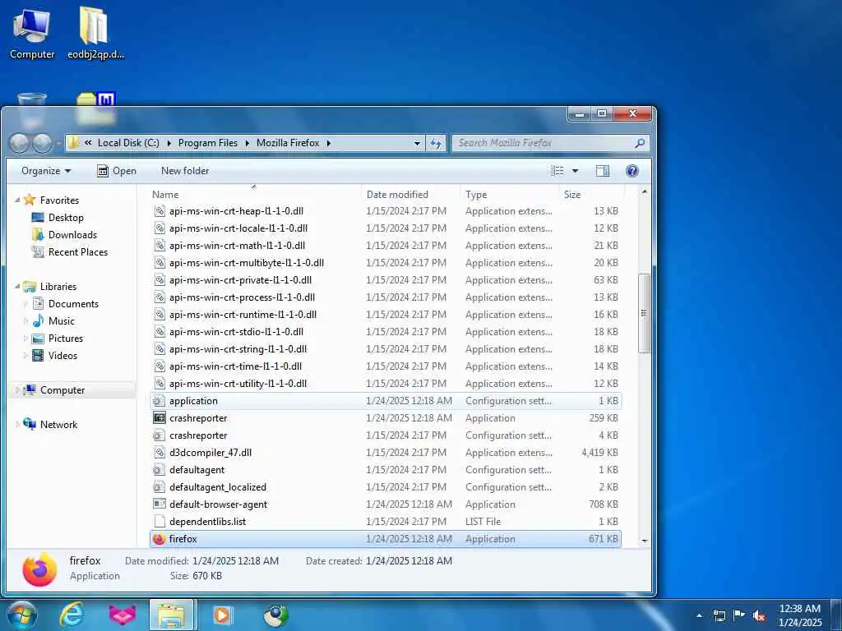Expand arrow after Program Files breadcrumb

(247, 143)
